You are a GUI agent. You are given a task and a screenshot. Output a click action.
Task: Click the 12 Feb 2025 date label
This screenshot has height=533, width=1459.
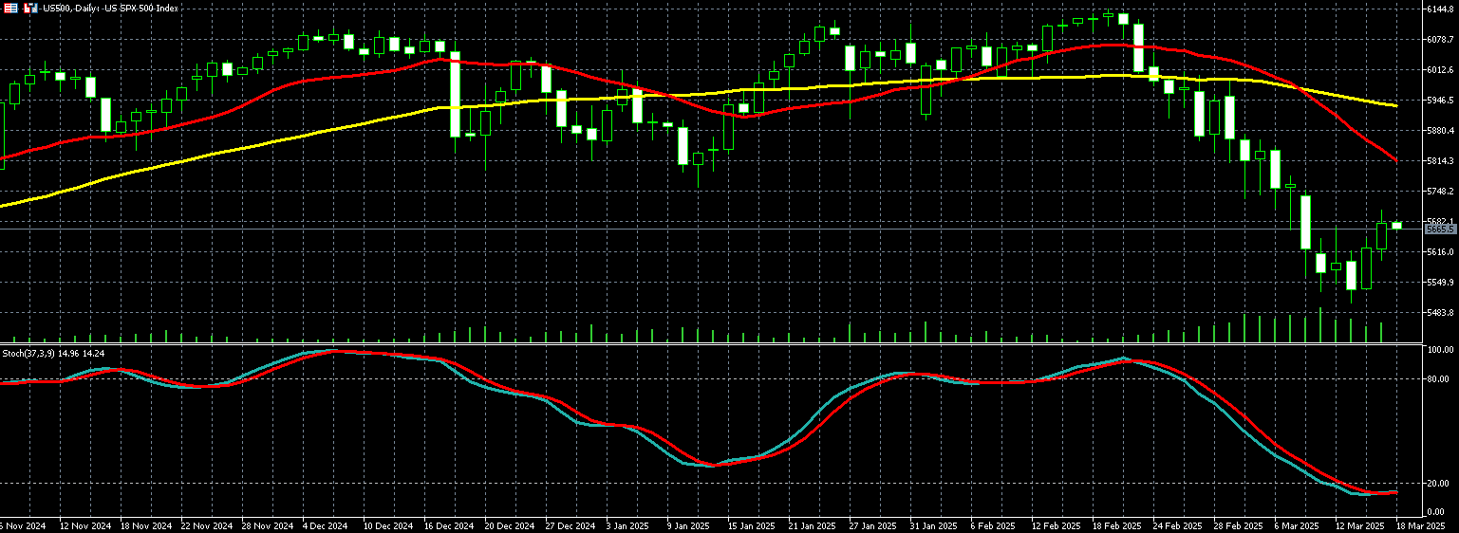pyautogui.click(x=1056, y=525)
